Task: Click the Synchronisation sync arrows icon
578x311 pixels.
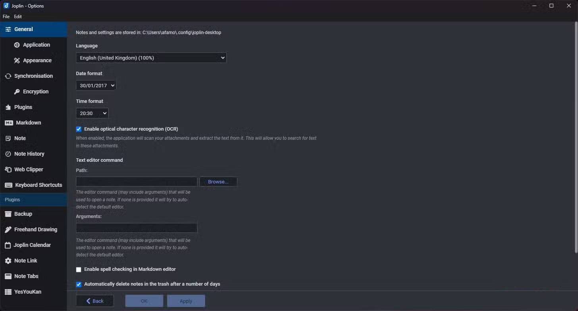Action: coord(8,76)
